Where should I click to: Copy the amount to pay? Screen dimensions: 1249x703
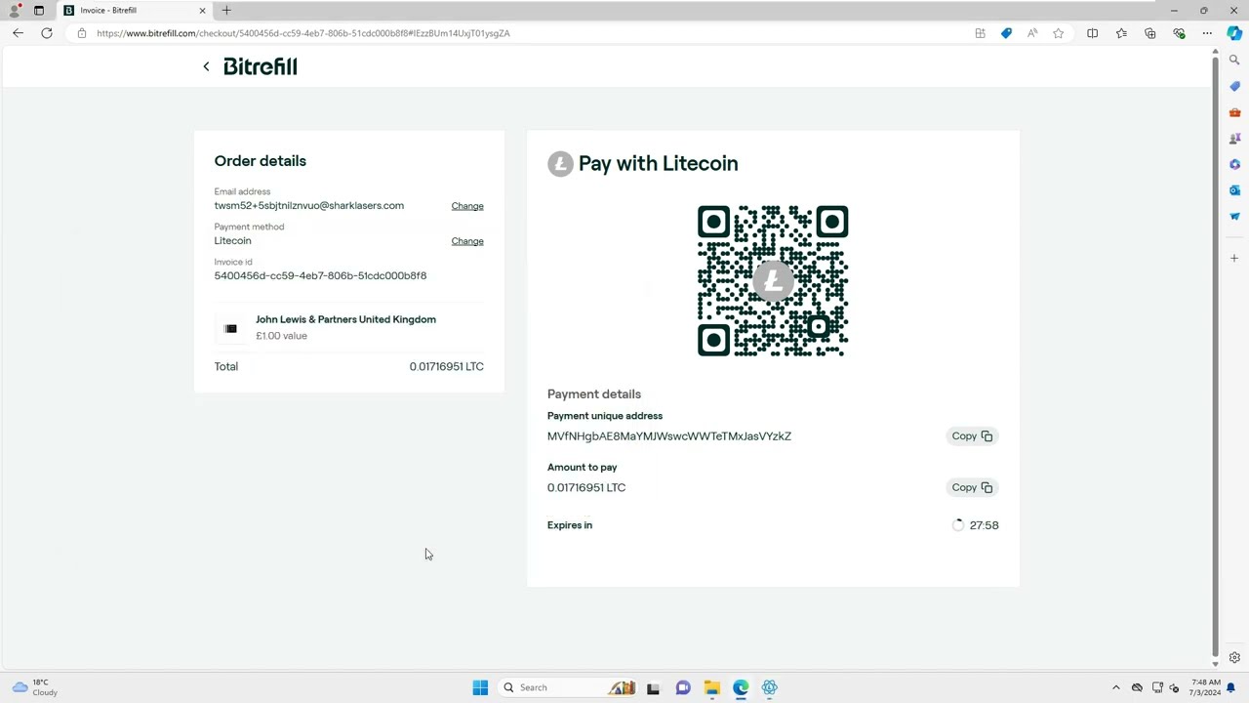click(972, 487)
